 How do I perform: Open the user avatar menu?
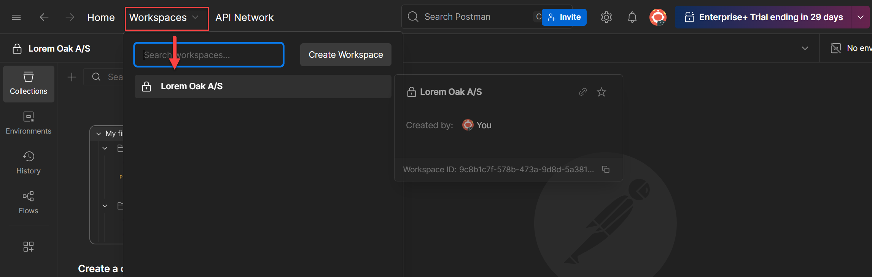(658, 17)
